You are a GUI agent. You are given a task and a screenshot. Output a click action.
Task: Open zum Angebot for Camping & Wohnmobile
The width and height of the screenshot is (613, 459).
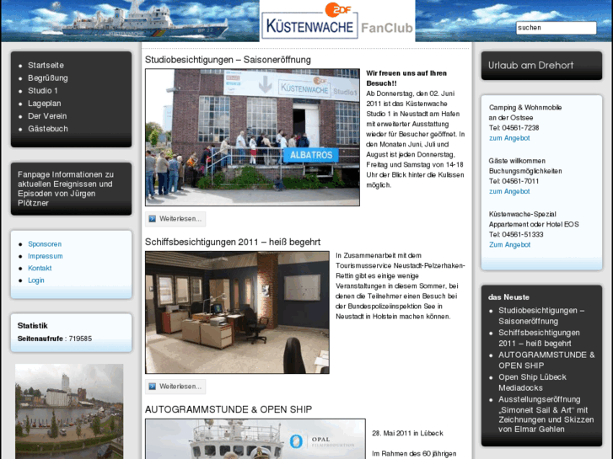(509, 138)
